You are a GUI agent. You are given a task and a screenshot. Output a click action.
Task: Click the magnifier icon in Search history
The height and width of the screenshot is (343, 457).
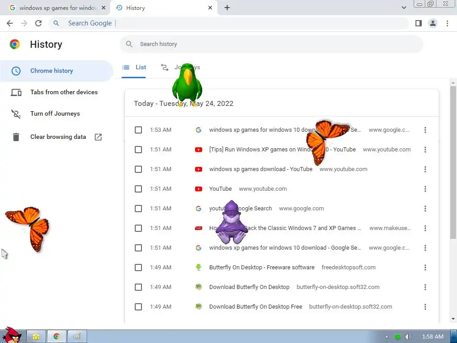[129, 44]
